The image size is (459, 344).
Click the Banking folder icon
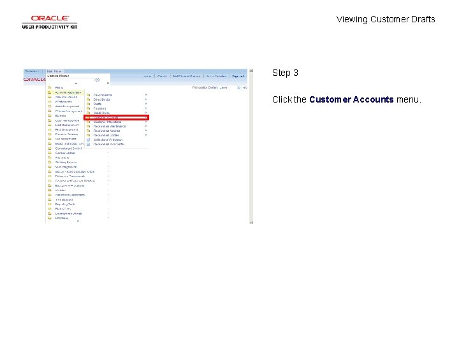pyautogui.click(x=50, y=115)
